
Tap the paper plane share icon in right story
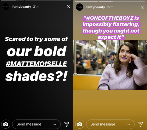tap(140, 124)
